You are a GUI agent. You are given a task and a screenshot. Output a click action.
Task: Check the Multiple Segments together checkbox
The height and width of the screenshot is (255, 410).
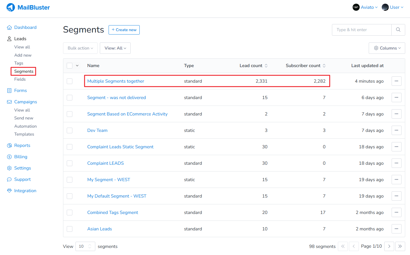tap(70, 81)
